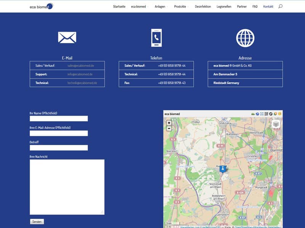Show map QR code icon
The width and height of the screenshot is (305, 228).
[x=266, y=114]
